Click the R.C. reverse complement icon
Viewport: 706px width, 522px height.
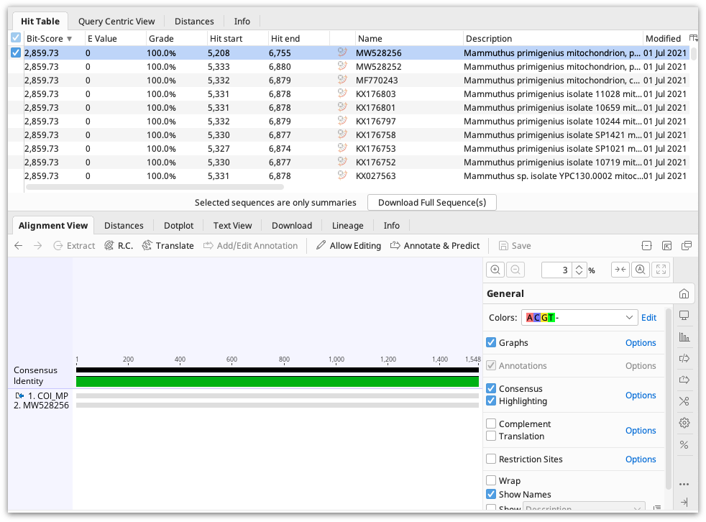pos(109,245)
